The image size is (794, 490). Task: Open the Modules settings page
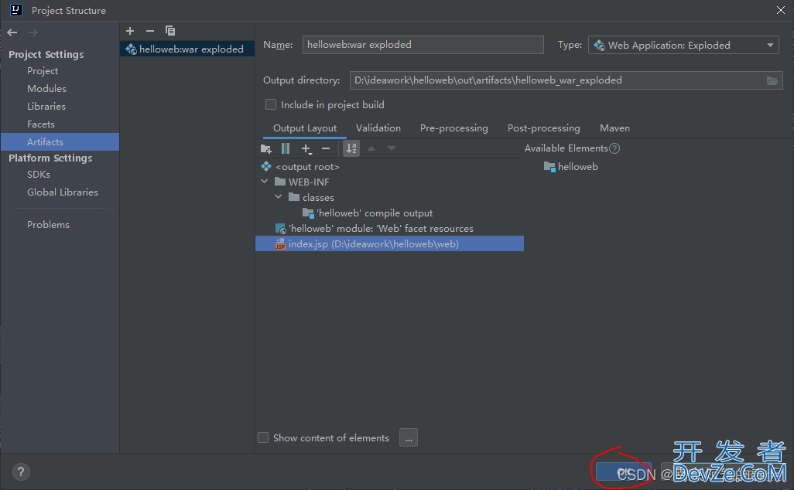(x=46, y=88)
